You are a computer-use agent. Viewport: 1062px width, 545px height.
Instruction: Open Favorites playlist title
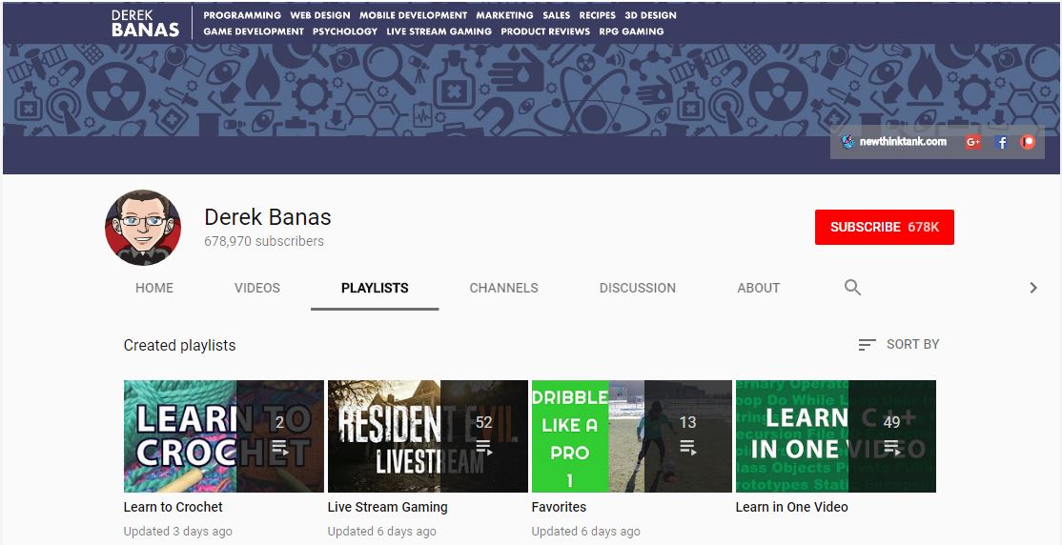(x=559, y=507)
